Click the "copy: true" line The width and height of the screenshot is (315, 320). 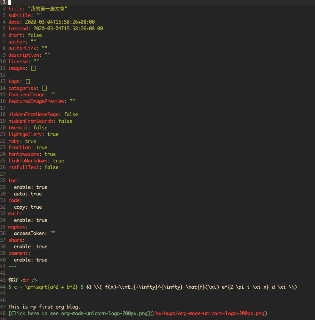point(28,207)
